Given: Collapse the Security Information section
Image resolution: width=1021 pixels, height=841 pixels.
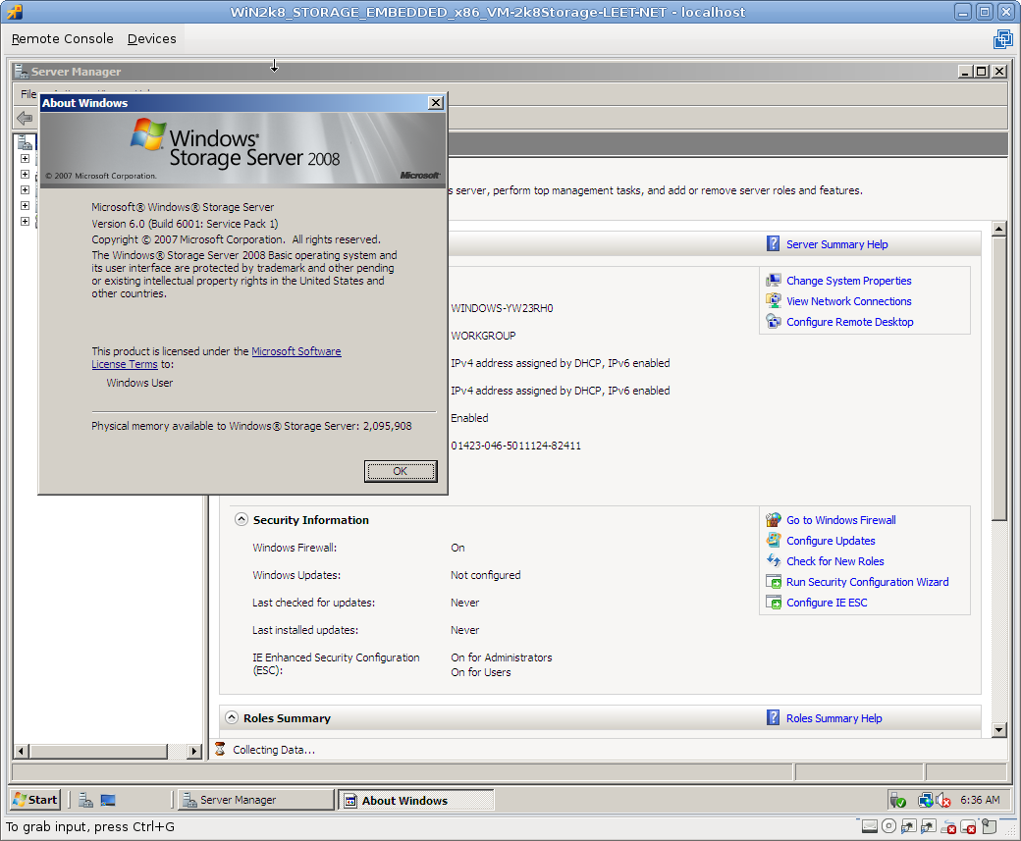Looking at the screenshot, I should pos(241,520).
